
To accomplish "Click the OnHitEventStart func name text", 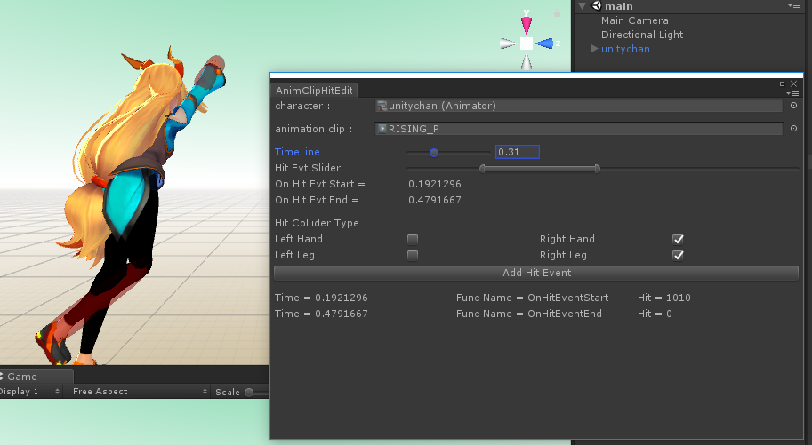I will 567,298.
